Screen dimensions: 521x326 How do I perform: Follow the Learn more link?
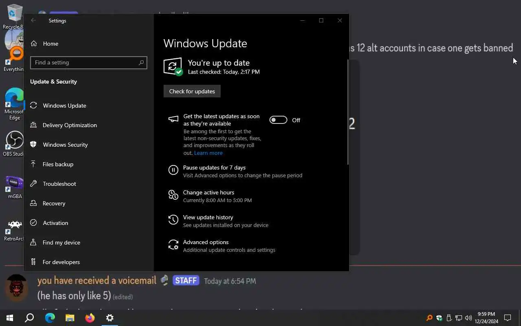[208, 153]
